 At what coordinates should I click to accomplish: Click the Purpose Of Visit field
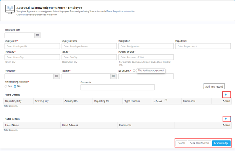pyautogui.click(x=146, y=57)
